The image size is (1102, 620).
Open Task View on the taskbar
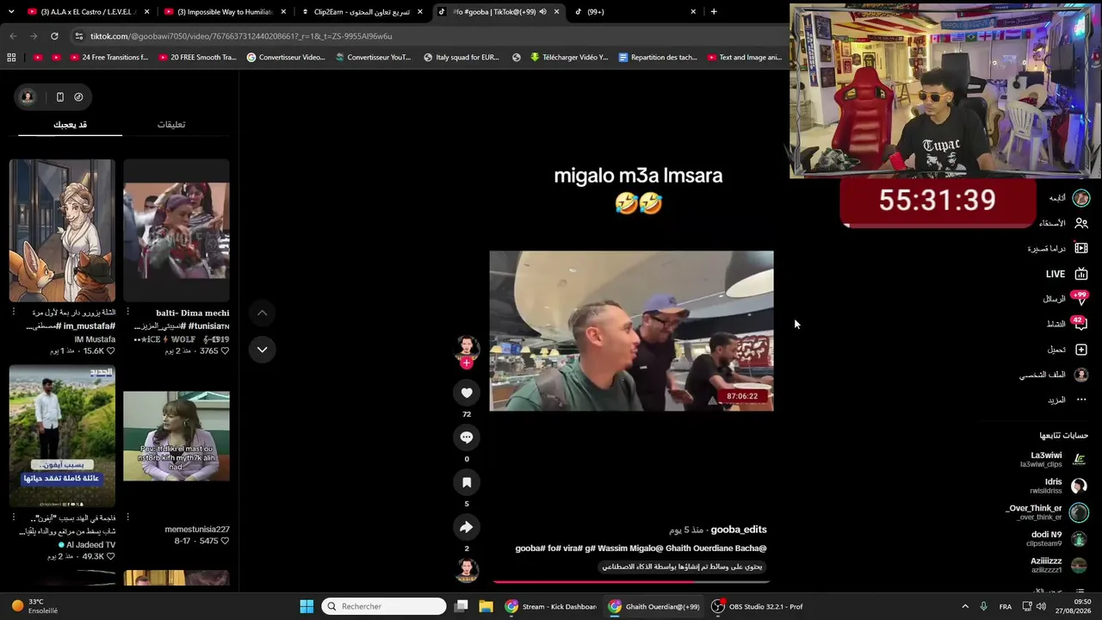[x=461, y=606]
